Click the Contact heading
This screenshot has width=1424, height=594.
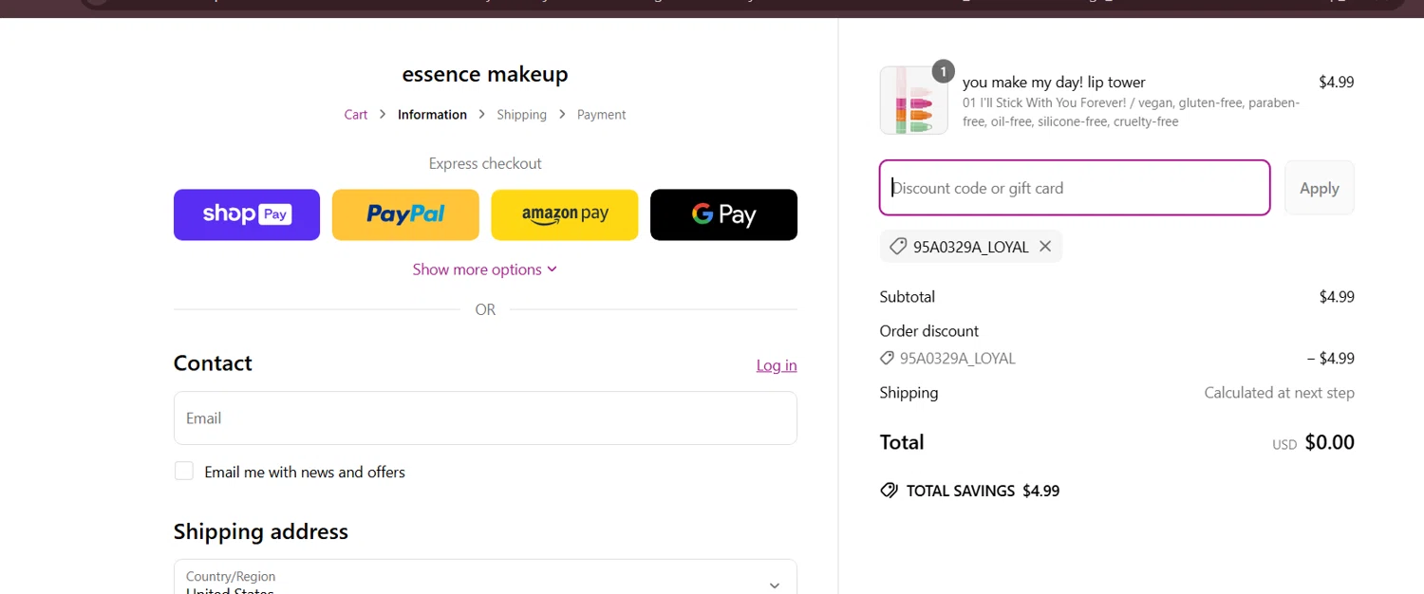pos(213,363)
